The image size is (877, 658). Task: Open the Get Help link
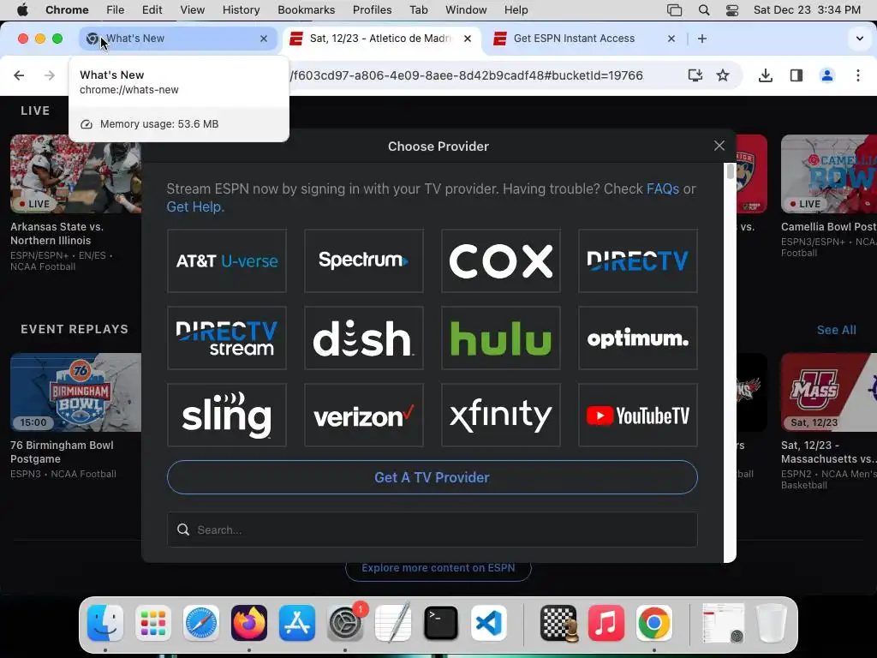(195, 207)
